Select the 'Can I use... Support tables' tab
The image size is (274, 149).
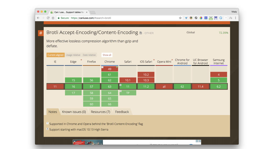(69, 12)
